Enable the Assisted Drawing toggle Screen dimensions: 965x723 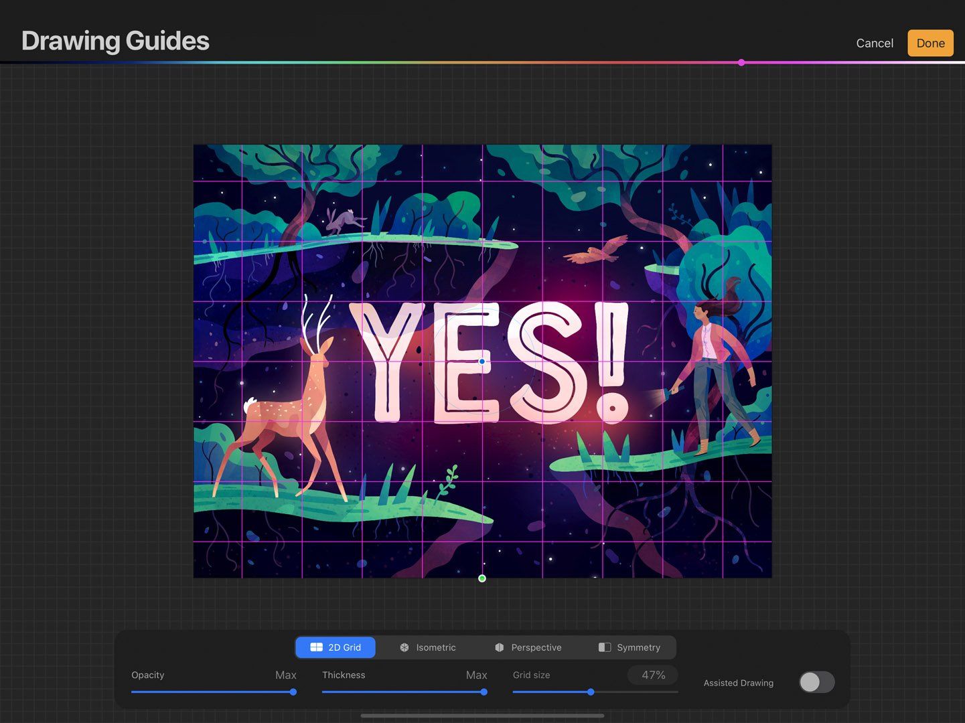click(816, 681)
